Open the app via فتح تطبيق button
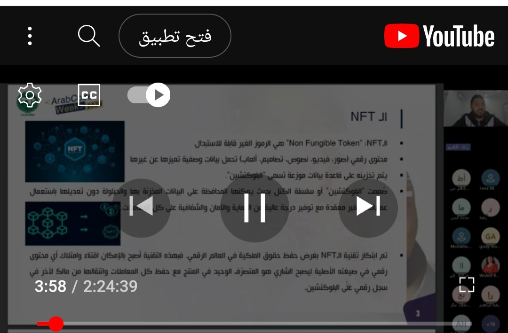 (x=175, y=36)
